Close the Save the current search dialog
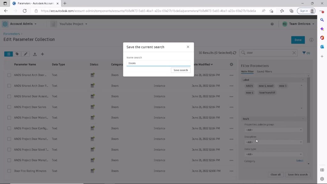Viewport: 327px width, 184px height. pyautogui.click(x=188, y=47)
